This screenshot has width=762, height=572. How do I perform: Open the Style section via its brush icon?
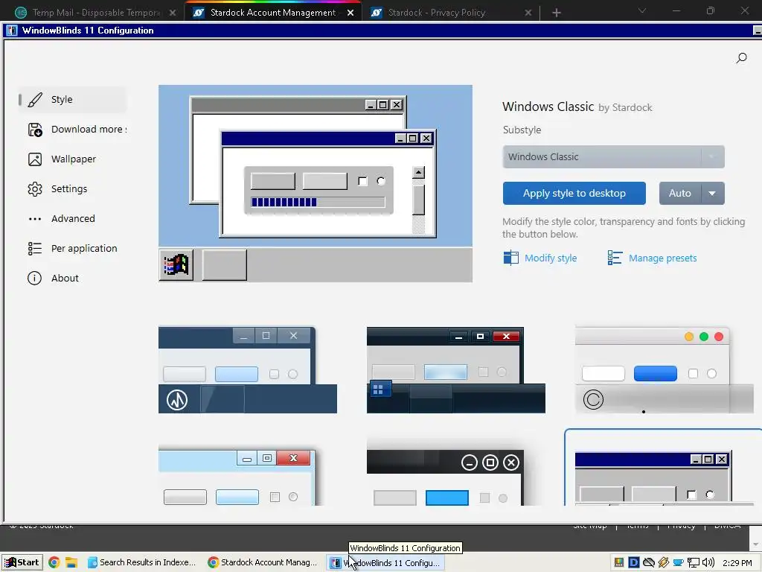35,100
